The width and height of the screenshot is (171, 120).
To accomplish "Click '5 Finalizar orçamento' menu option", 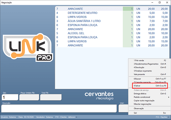I will click(150, 71).
